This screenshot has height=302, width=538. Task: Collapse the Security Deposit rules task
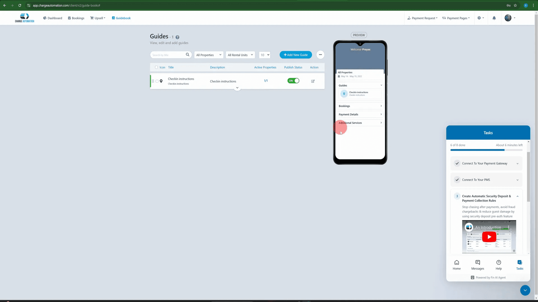click(x=517, y=196)
